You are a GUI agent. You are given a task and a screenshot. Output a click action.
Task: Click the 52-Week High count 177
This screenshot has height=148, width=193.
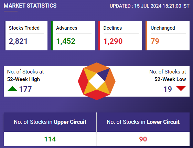[25, 89]
